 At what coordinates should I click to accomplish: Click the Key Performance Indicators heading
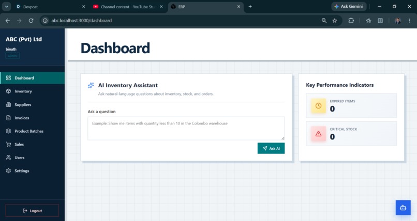tap(339, 85)
